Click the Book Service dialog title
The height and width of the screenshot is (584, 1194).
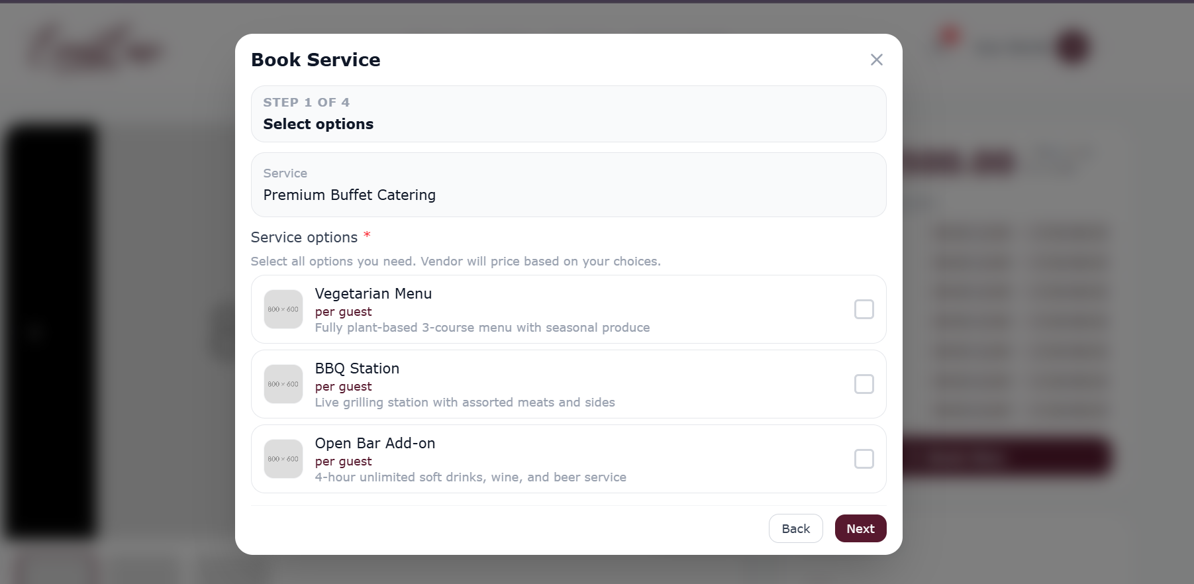click(316, 60)
